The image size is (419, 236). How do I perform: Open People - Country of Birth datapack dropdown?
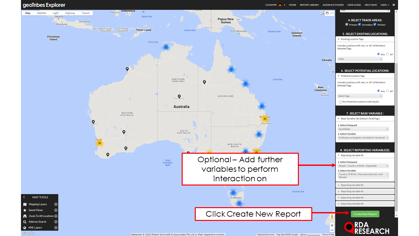pyautogui.click(x=363, y=166)
